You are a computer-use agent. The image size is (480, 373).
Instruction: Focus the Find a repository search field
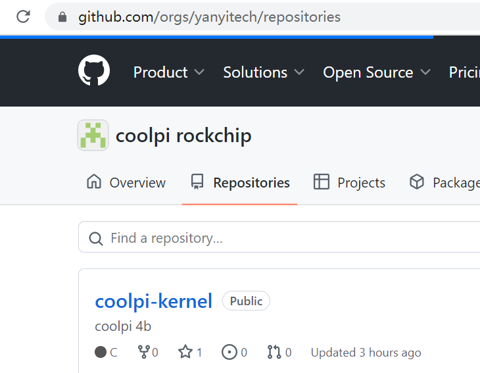(x=279, y=237)
